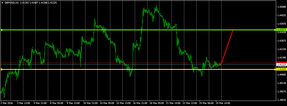
Task: Click the 1.40130 price scale label
Action: [x=281, y=83]
